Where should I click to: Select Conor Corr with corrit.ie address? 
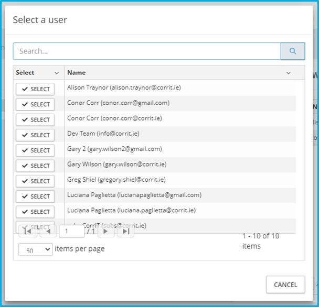tap(35, 119)
